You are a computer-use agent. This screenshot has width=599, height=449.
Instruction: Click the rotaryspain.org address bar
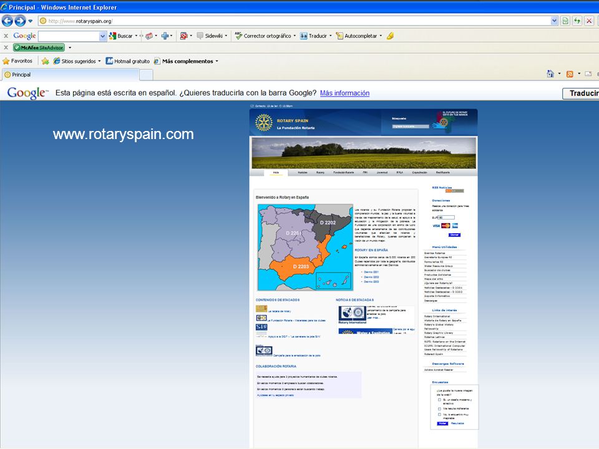(294, 21)
